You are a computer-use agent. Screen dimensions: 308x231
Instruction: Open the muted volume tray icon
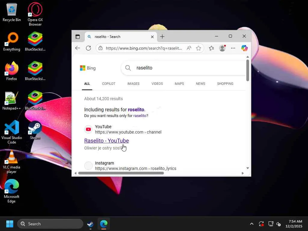(x=279, y=224)
